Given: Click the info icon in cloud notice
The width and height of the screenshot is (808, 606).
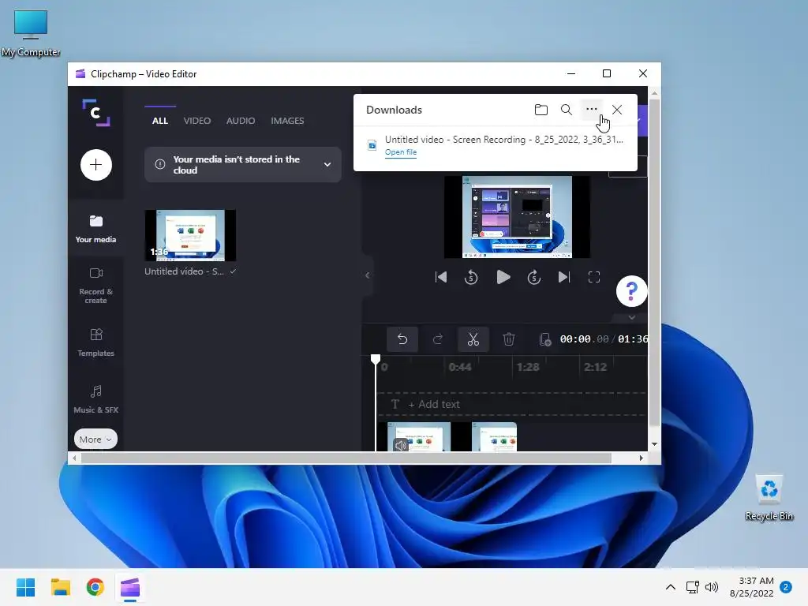Looking at the screenshot, I should coord(160,164).
